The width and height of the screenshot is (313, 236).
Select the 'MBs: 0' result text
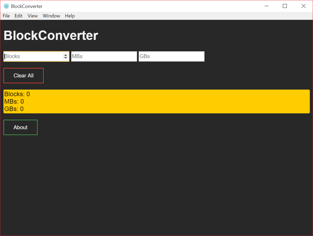click(x=14, y=101)
